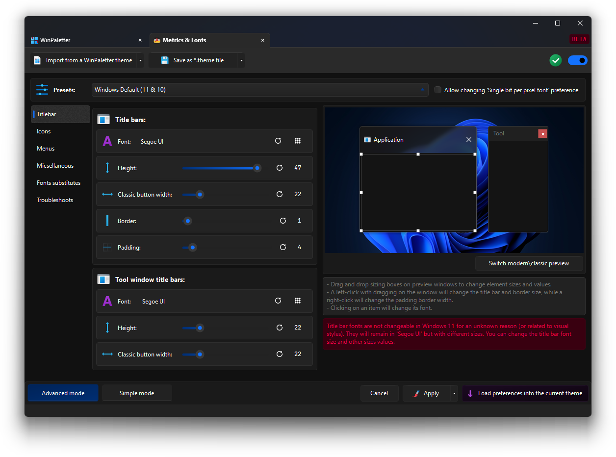Reset Title bars Height value

pos(280,168)
